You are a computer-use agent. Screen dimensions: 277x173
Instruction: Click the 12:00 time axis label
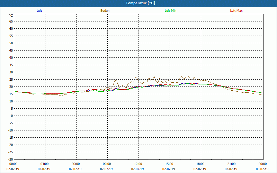138,164
